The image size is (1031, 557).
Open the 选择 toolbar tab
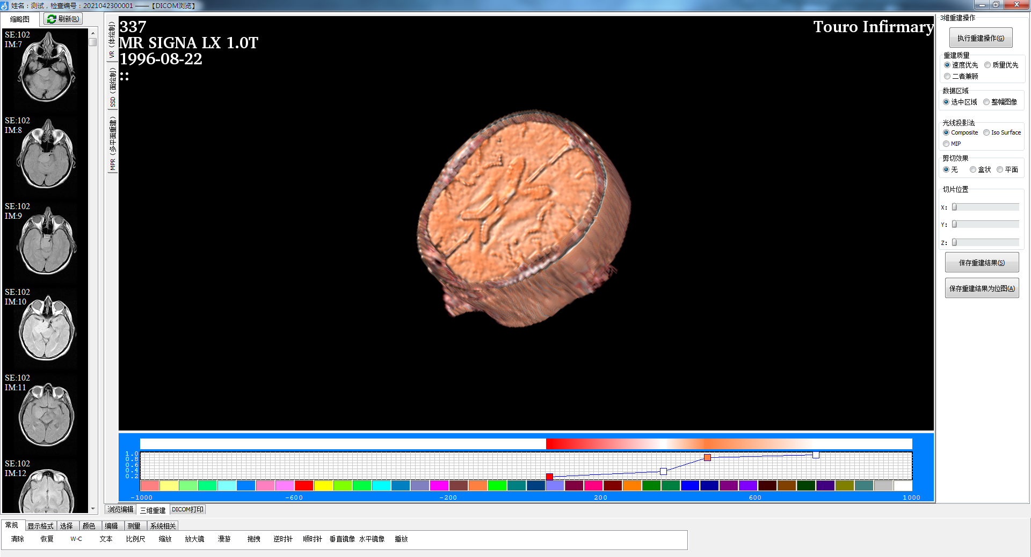click(x=66, y=526)
